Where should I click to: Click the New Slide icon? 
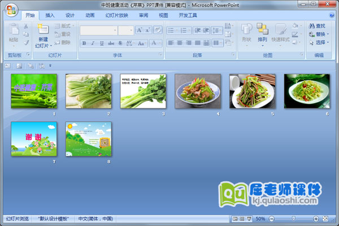coord(44,29)
